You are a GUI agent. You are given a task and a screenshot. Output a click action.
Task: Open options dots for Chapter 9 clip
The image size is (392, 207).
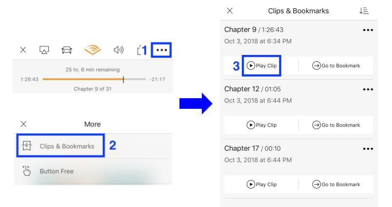point(368,30)
